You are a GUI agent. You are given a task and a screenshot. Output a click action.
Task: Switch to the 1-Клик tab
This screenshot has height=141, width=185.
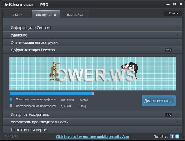pyautogui.click(x=17, y=14)
